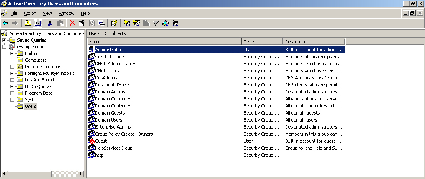425x179 pixels.
Task: Click the Help question mark icon
Action: tap(114, 24)
